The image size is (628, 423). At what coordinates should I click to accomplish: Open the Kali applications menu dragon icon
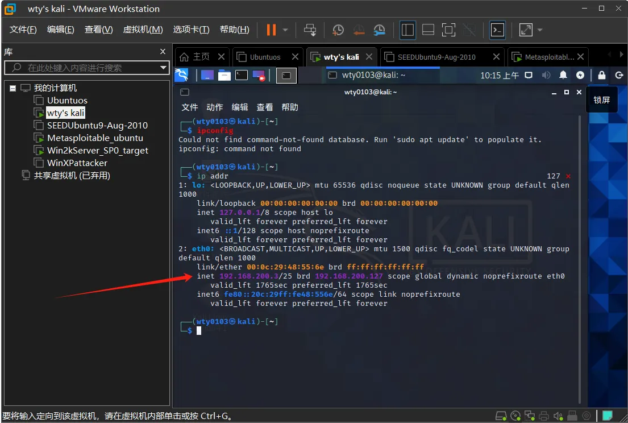[181, 75]
